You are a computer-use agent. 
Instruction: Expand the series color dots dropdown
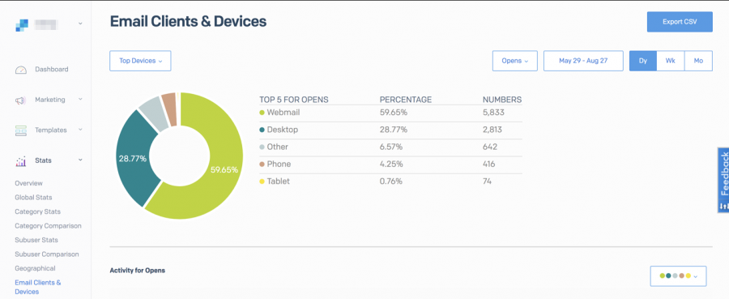[678, 276]
